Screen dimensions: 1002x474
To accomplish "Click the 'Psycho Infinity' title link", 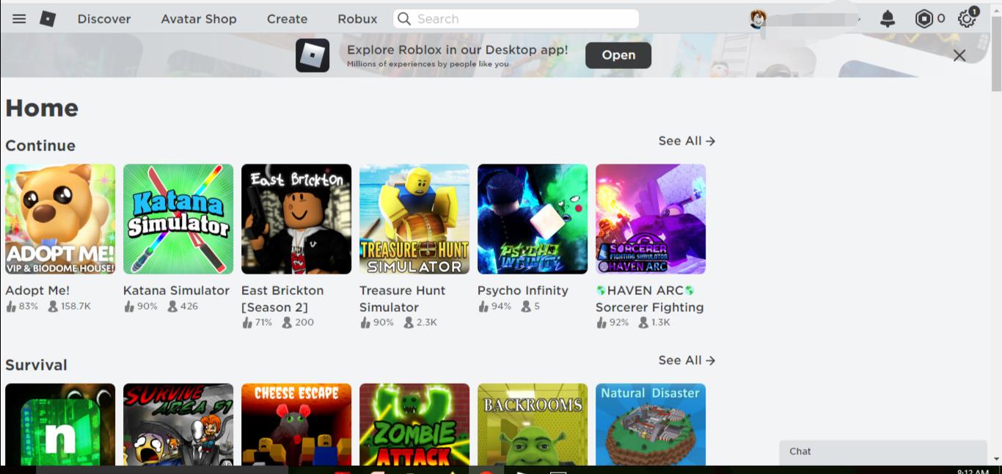I will tap(523, 291).
